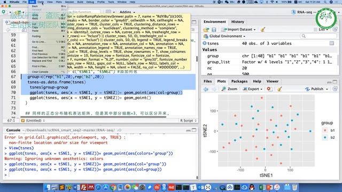Image resolution: width=342 pixels, height=192 pixels.
Task: Minimize the Plots pane
Action: (329, 82)
